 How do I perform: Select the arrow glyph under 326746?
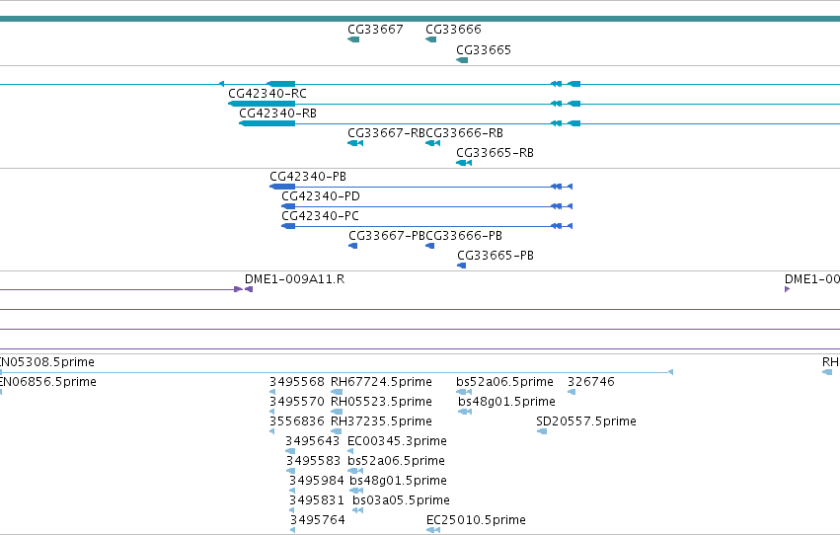tap(572, 392)
